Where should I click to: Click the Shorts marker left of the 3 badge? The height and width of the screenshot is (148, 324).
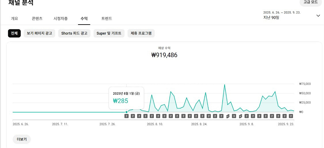coord(228,116)
